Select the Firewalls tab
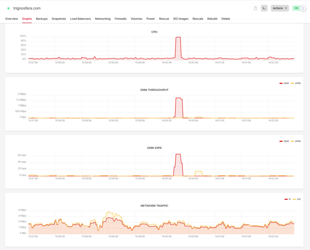The height and width of the screenshot is (250, 310). click(x=120, y=19)
